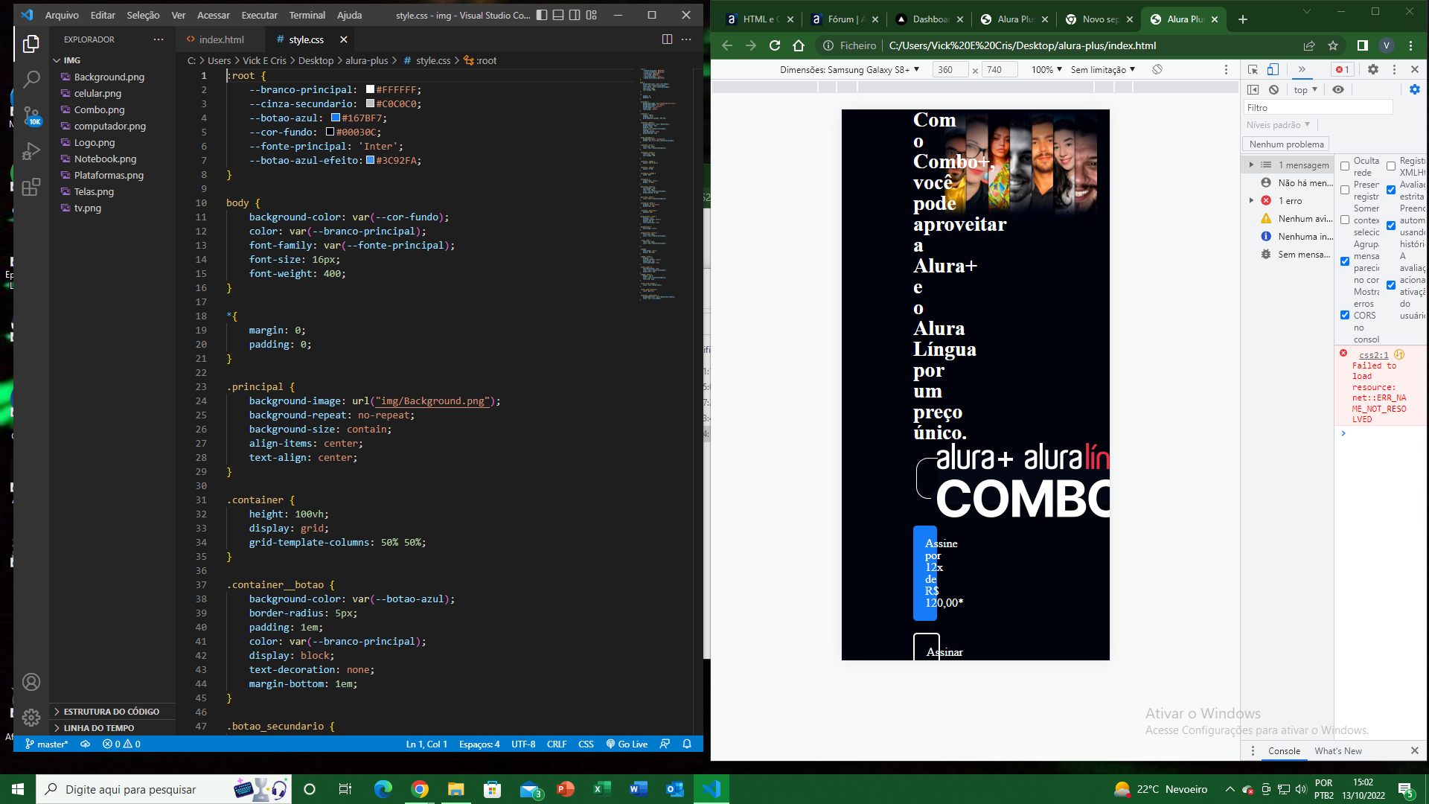
Task: Open VS Code notifications bell
Action: [687, 744]
